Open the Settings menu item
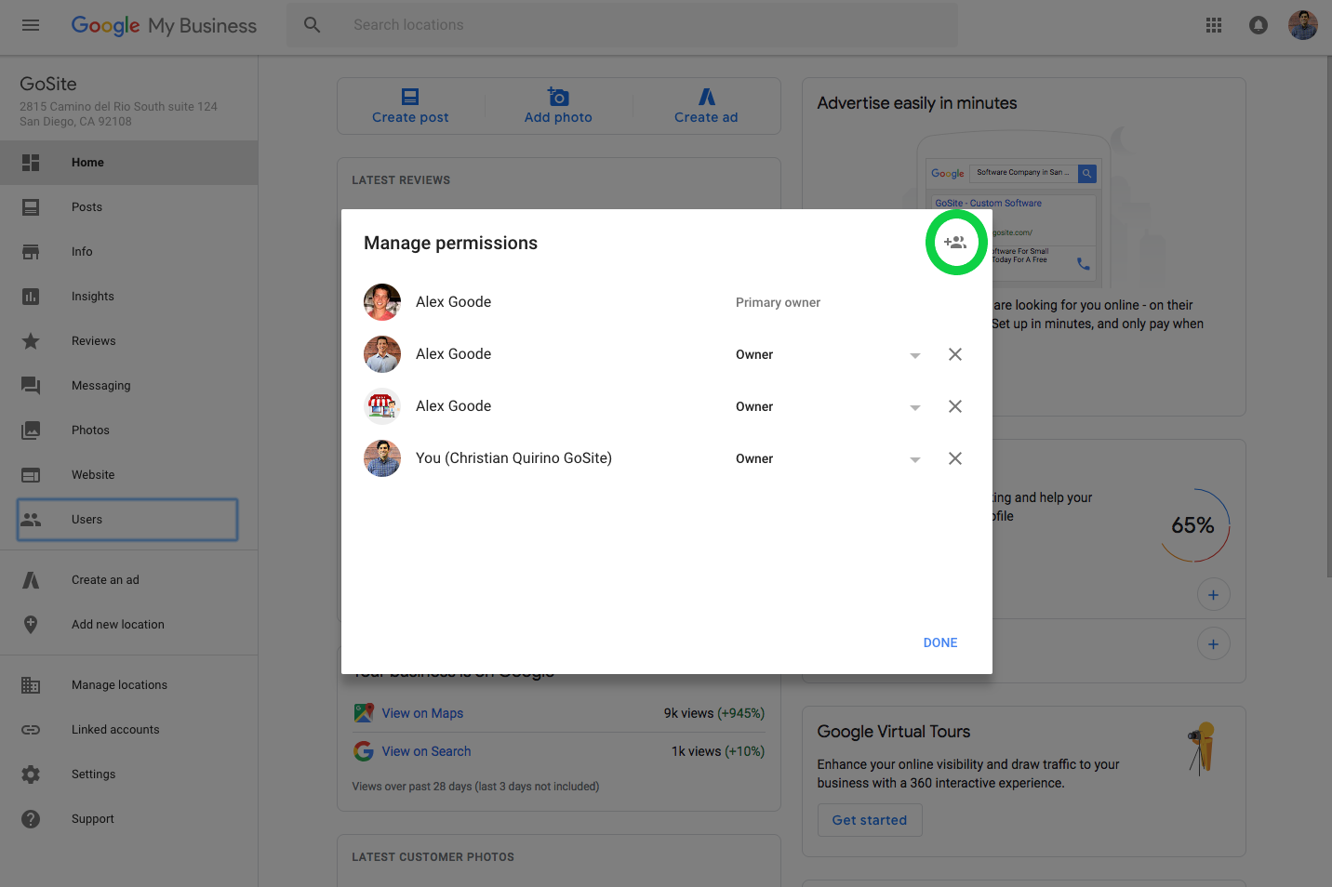1332x887 pixels. pyautogui.click(x=128, y=774)
